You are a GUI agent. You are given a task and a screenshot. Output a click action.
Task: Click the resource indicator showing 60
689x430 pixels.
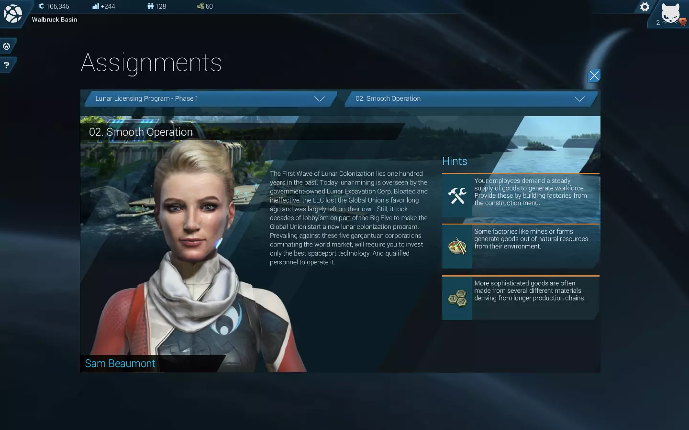[x=205, y=6]
